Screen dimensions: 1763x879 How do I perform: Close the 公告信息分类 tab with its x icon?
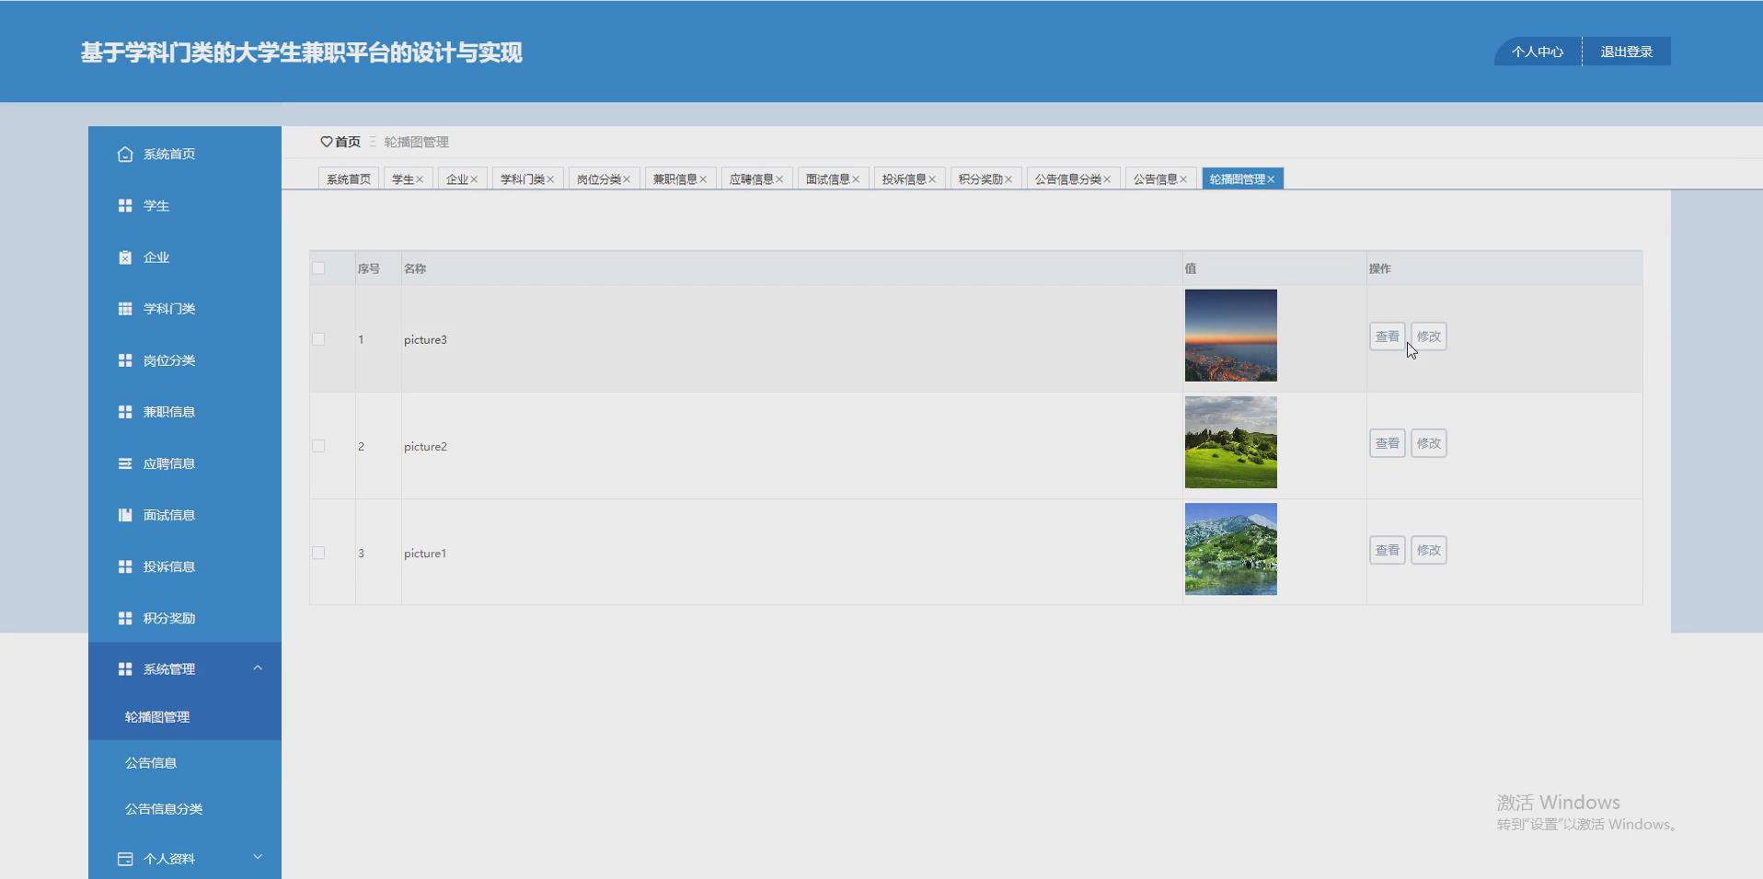[x=1107, y=179]
